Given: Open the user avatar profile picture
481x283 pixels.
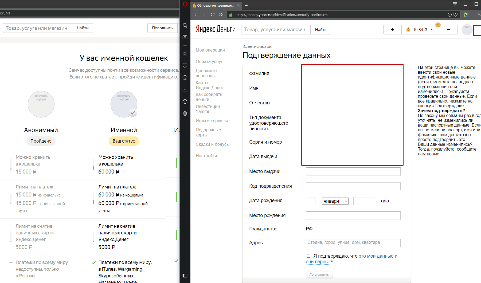Looking at the screenshot, I should click(467, 30).
